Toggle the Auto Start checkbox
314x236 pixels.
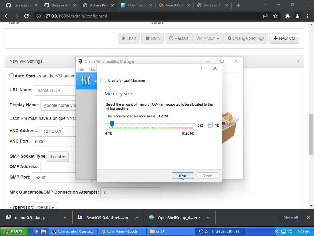[x=11, y=76]
